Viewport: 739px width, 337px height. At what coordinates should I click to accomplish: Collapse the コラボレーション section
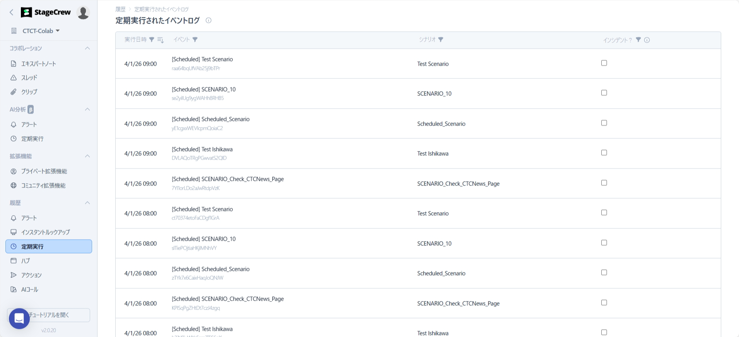87,48
